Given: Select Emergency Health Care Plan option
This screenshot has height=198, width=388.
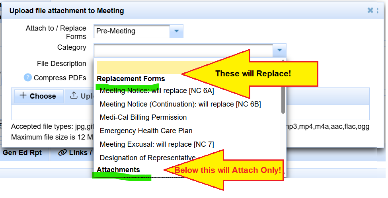Looking at the screenshot, I should point(146,131).
